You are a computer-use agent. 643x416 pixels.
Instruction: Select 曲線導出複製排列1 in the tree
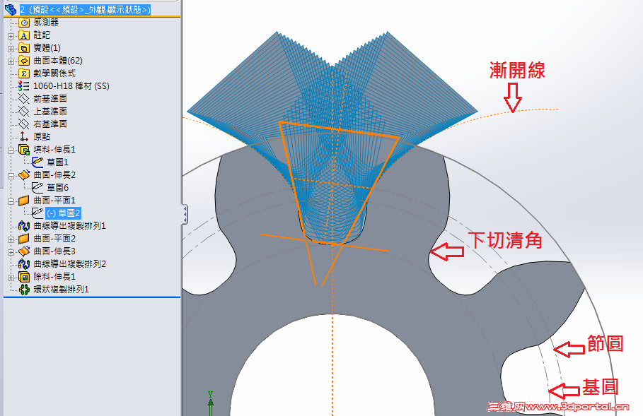[x=70, y=225]
